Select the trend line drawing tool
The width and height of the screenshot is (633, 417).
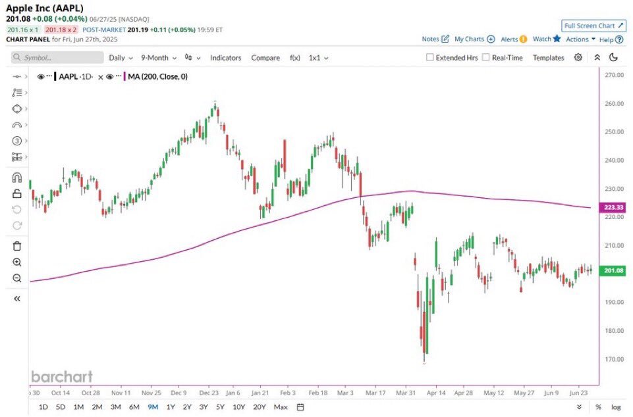[16, 76]
